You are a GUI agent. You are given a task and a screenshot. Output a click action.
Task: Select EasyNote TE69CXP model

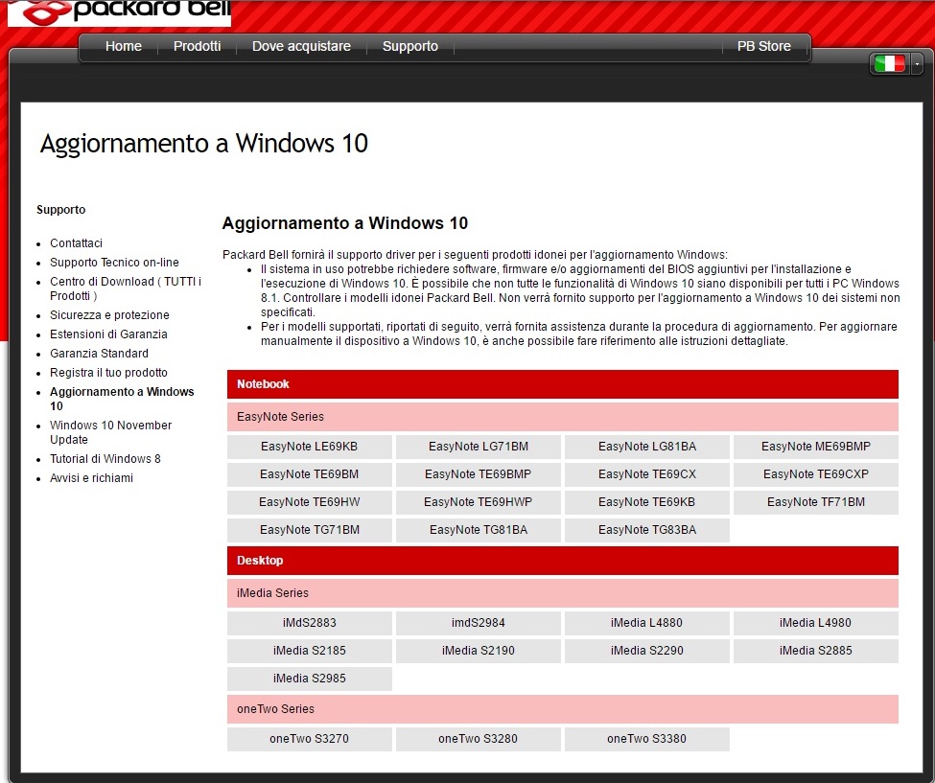point(816,474)
